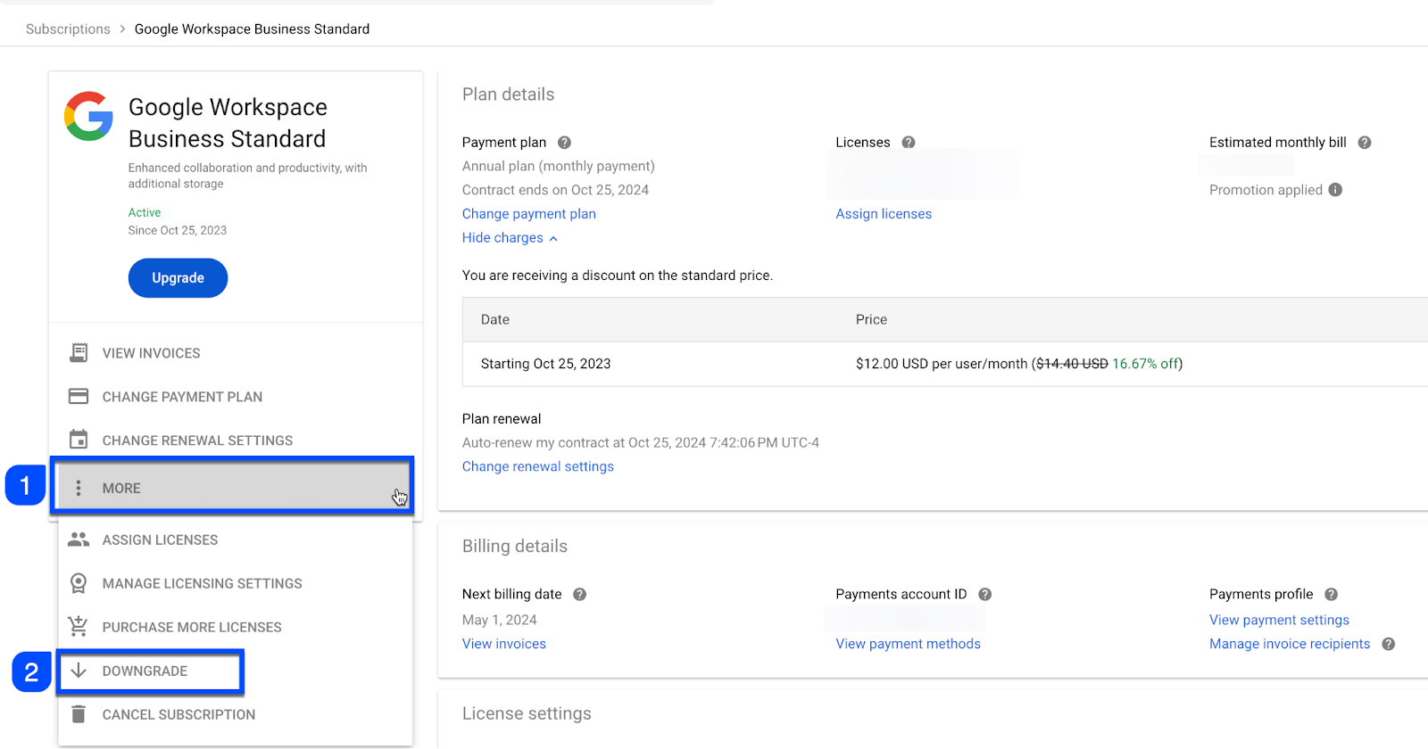This screenshot has height=749, width=1428.
Task: Click the three-dot More icon
Action: coord(79,488)
